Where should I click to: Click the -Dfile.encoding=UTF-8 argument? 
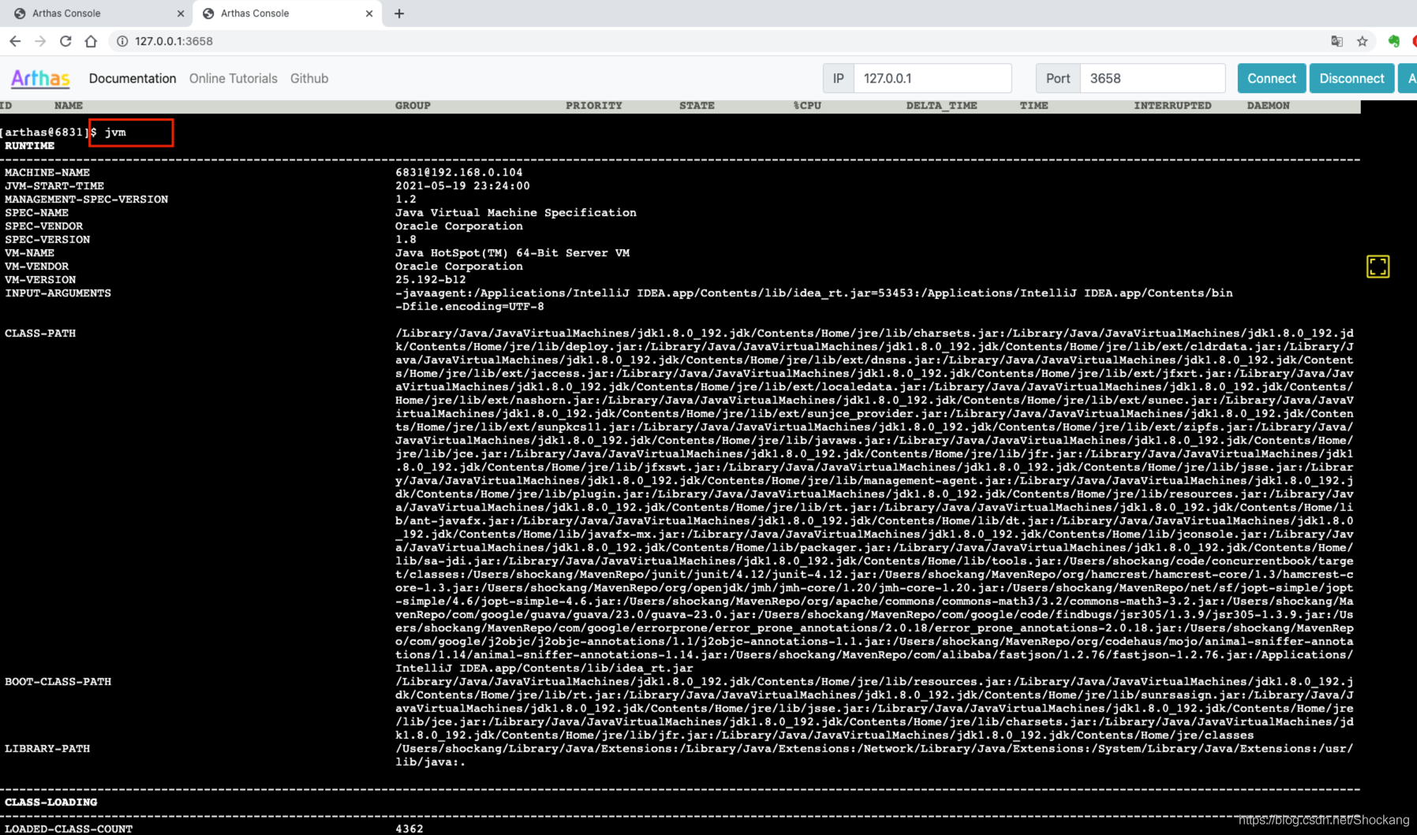coord(469,307)
